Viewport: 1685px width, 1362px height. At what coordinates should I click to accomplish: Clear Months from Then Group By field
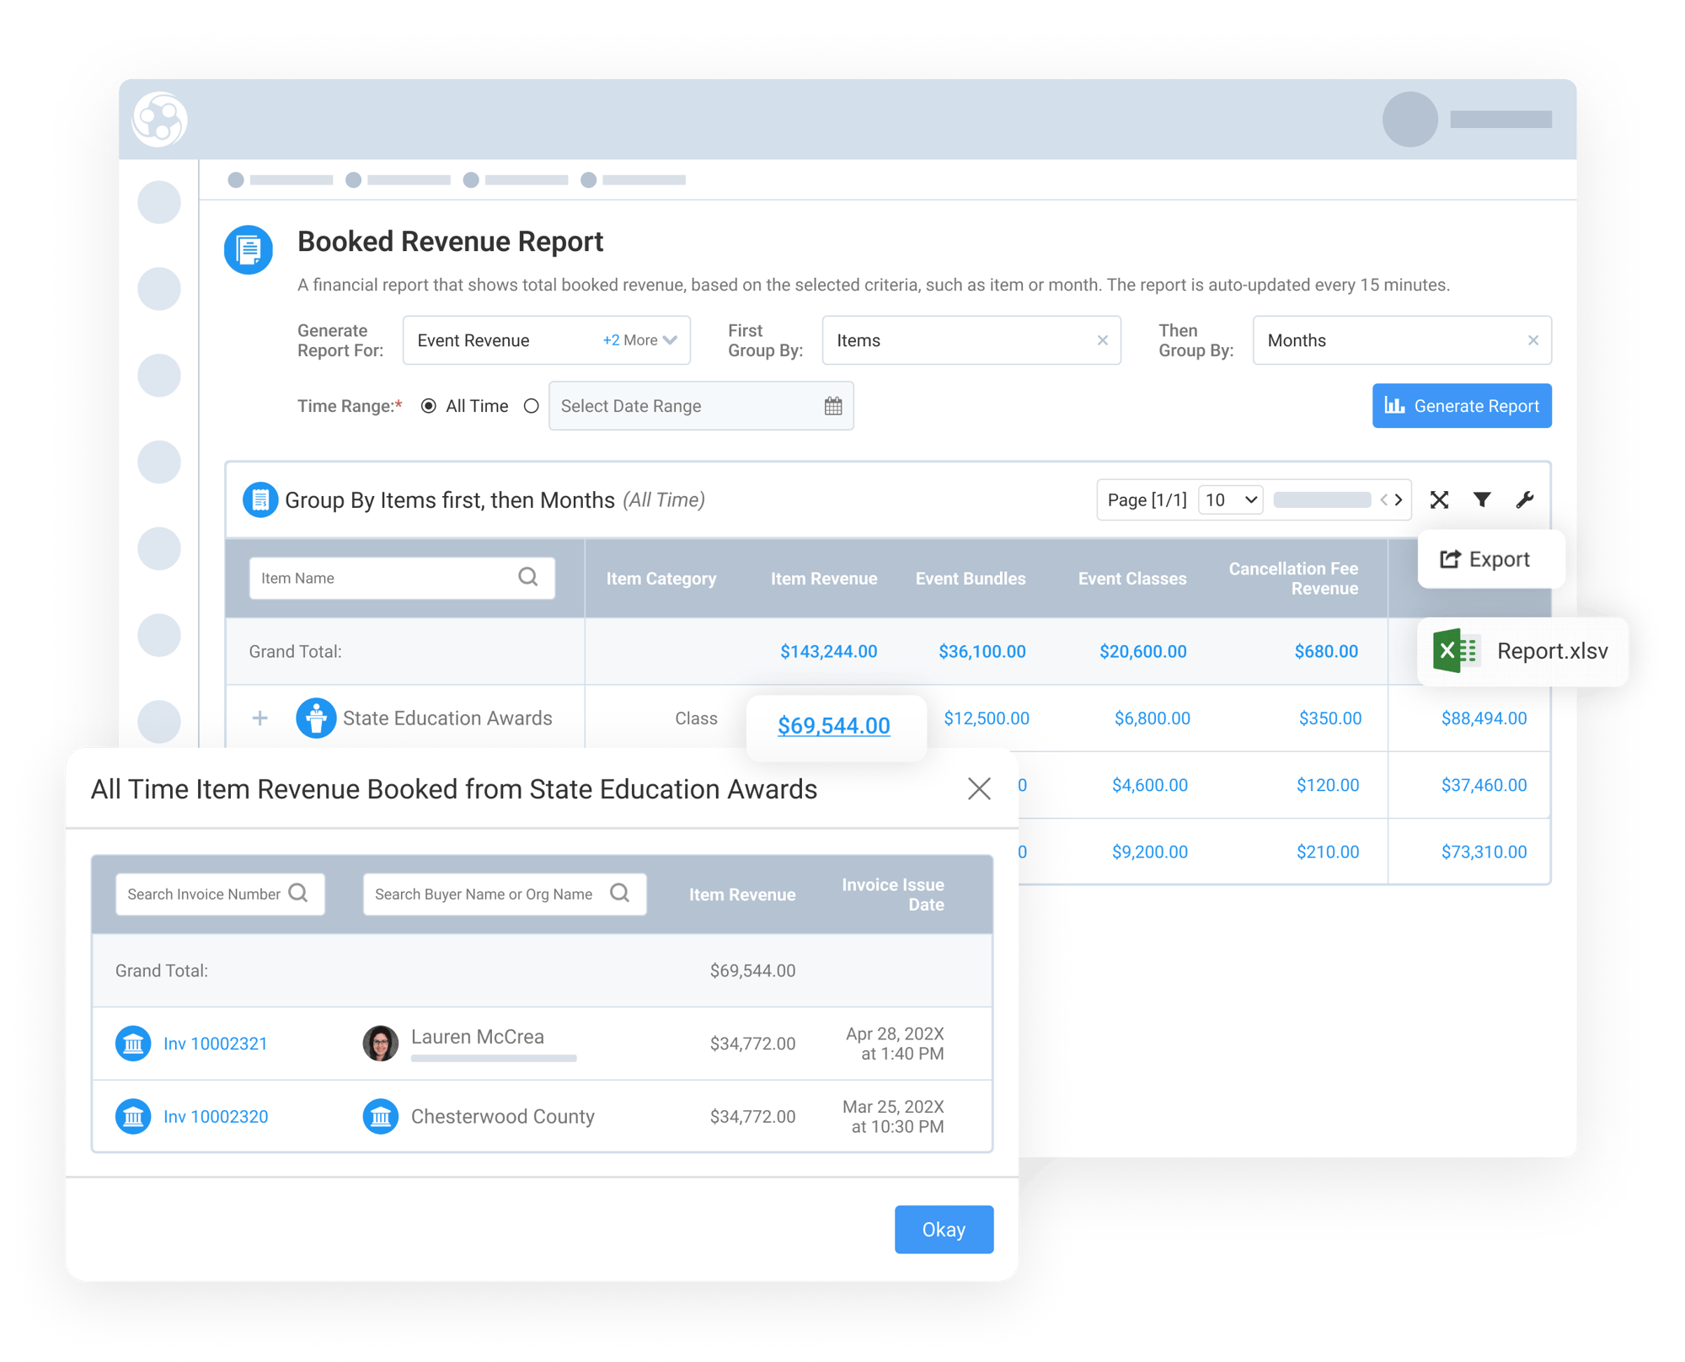1533,340
